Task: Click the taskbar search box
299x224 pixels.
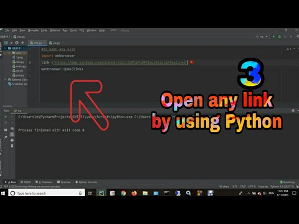Action: pos(47,193)
